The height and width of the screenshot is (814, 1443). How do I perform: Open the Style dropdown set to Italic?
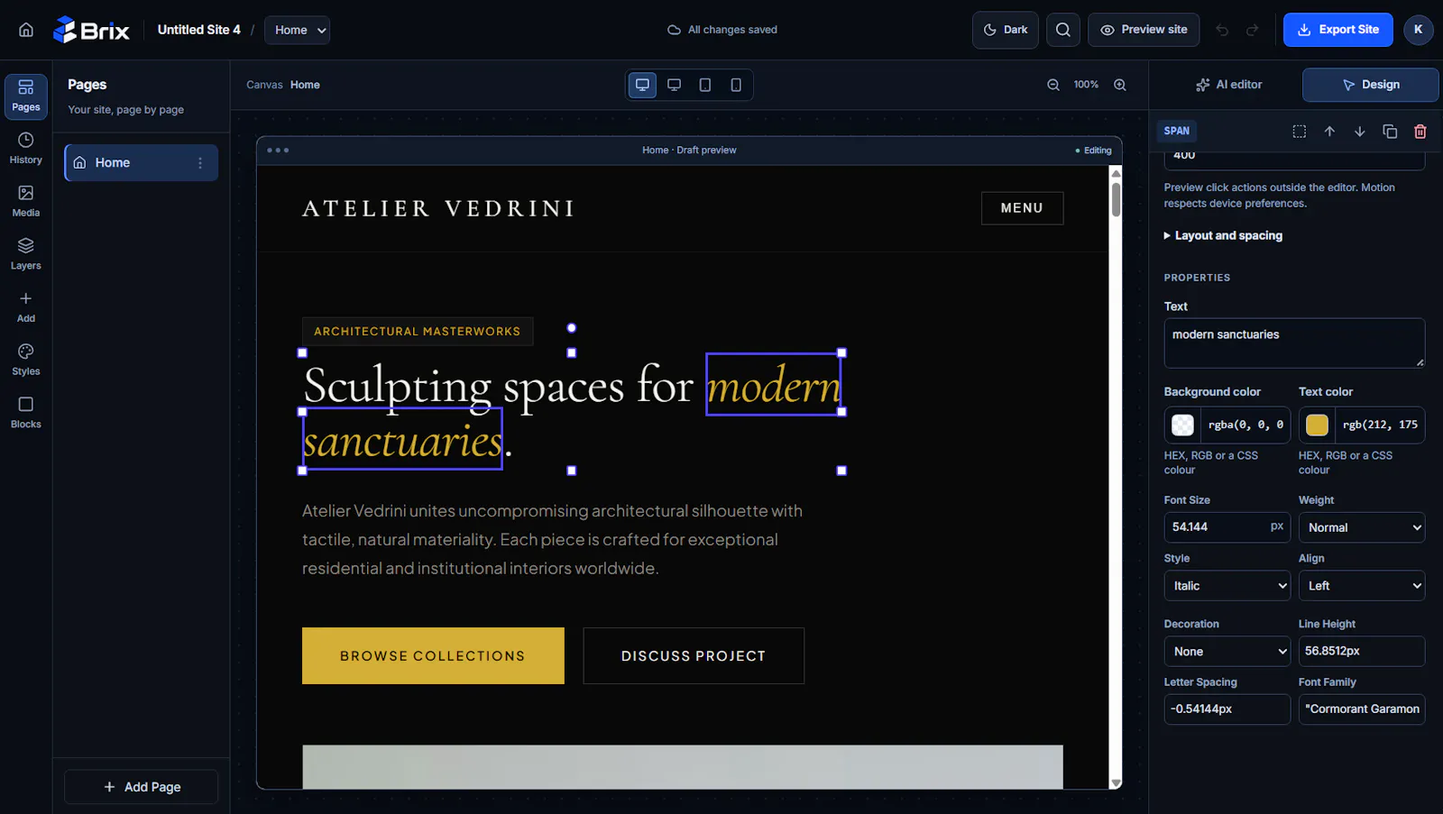pos(1227,586)
